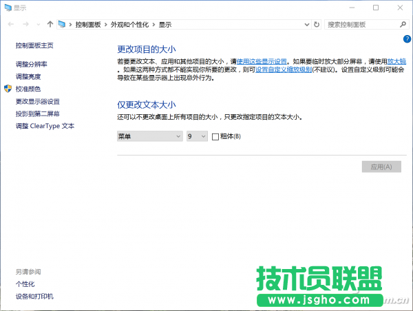Viewport: 413px width, 311px height.
Task: Click the 搜索控制面板 search field
Action: [x=361, y=24]
